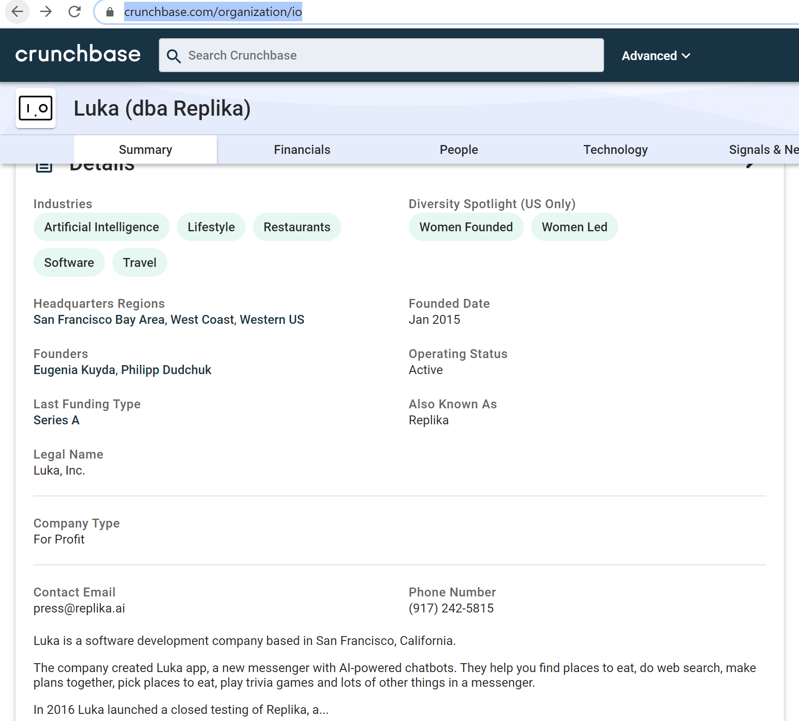Click the Jan 2015 founded date
This screenshot has height=721, width=799.
[434, 320]
